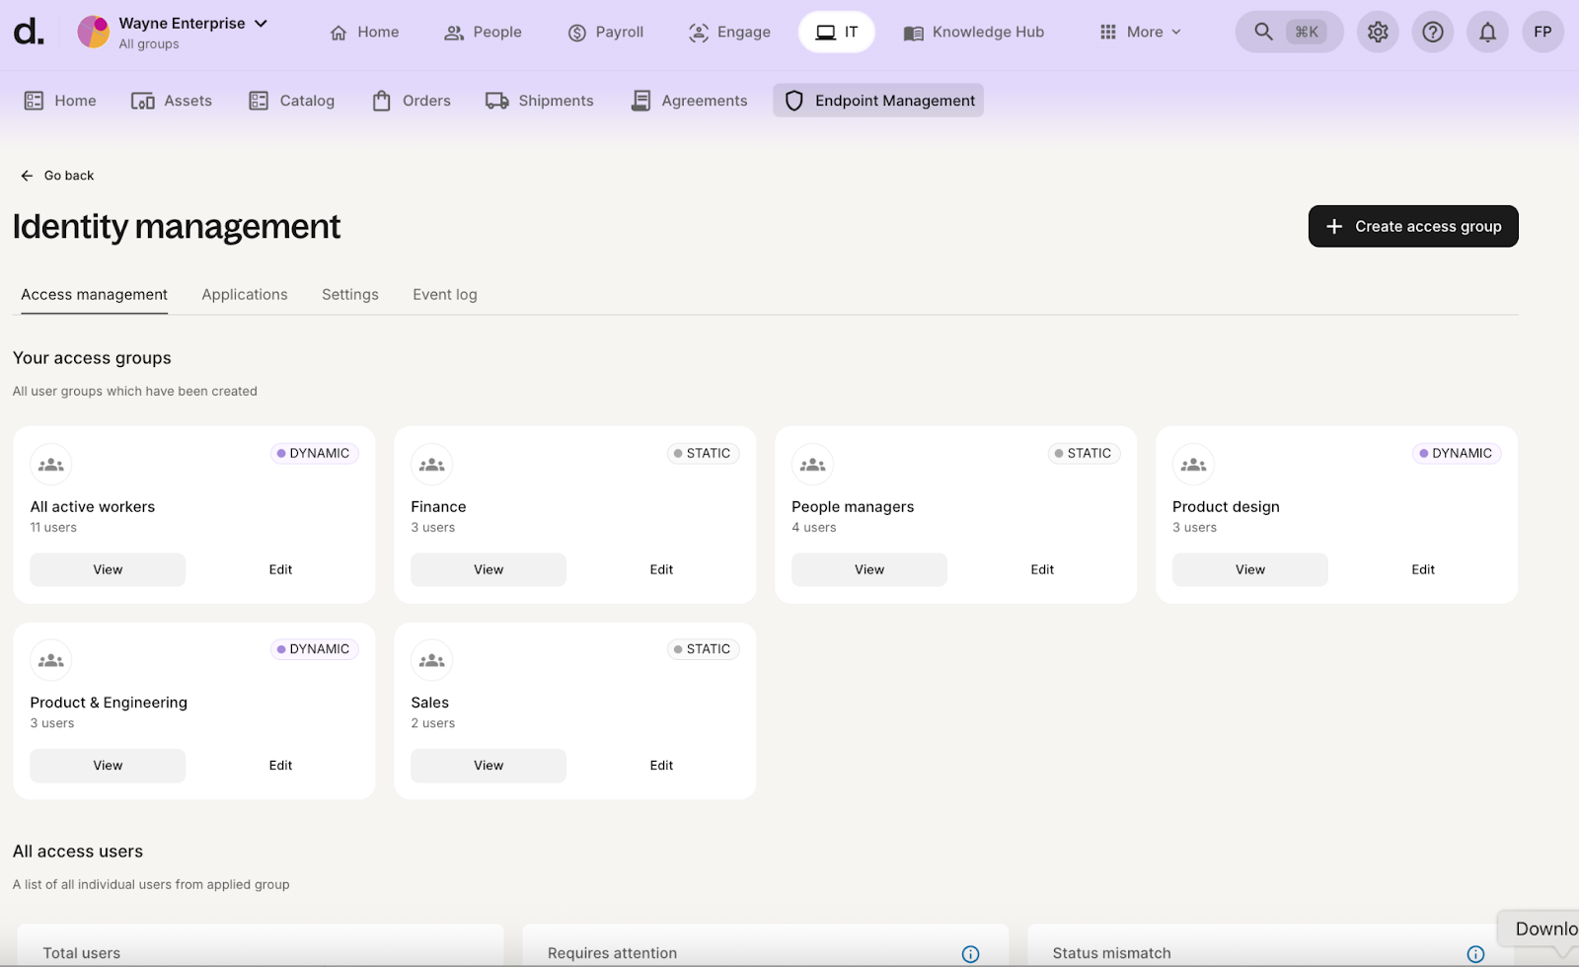Viewport: 1579px width, 967px height.
Task: Click the Go back link
Action: coord(57,176)
